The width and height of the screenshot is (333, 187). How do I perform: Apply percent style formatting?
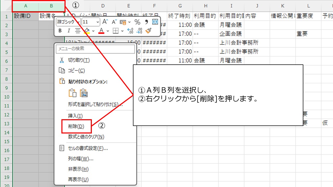[x=137, y=22]
